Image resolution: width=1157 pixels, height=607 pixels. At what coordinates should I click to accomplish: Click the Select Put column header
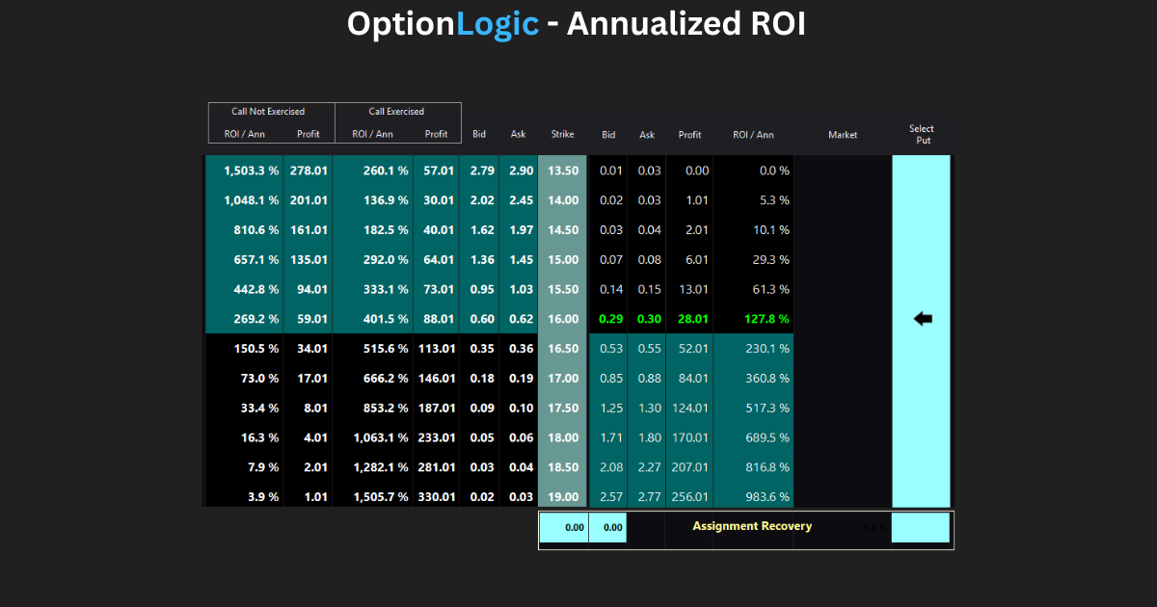click(x=921, y=134)
